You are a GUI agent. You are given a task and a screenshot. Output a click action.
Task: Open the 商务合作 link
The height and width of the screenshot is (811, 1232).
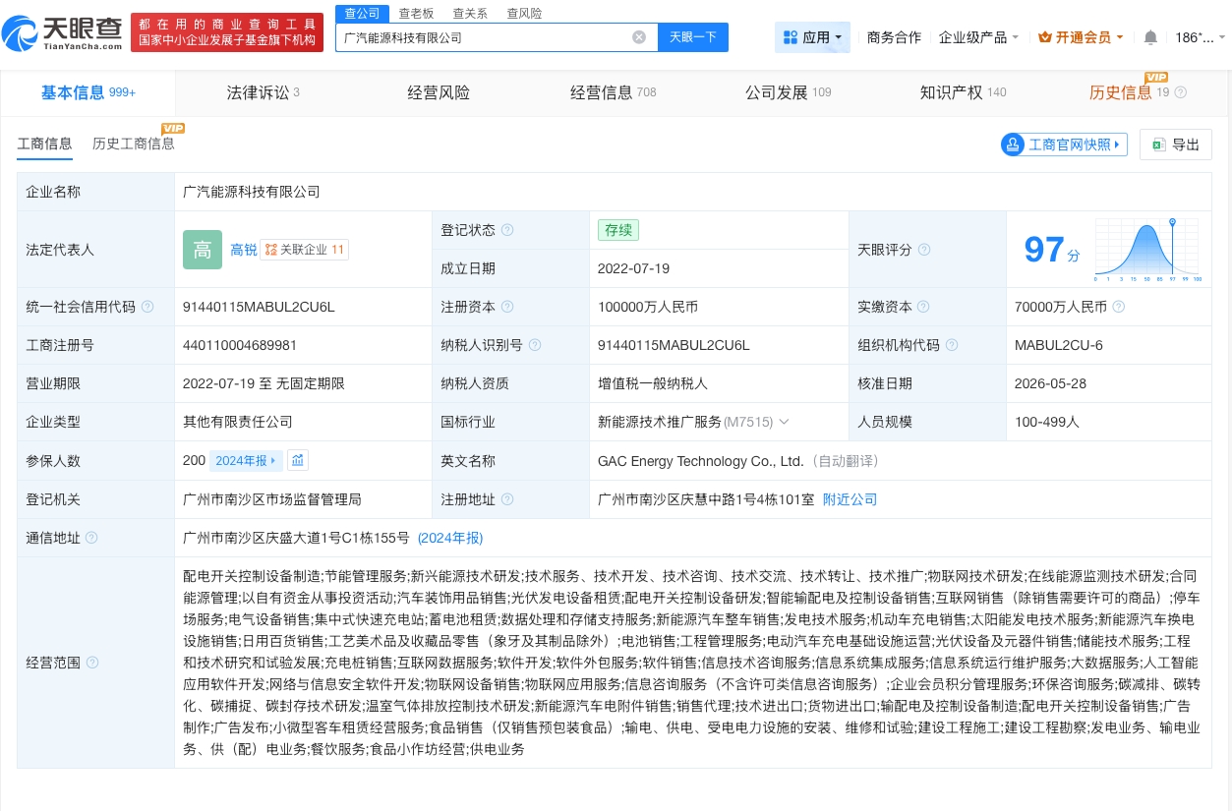(x=894, y=37)
